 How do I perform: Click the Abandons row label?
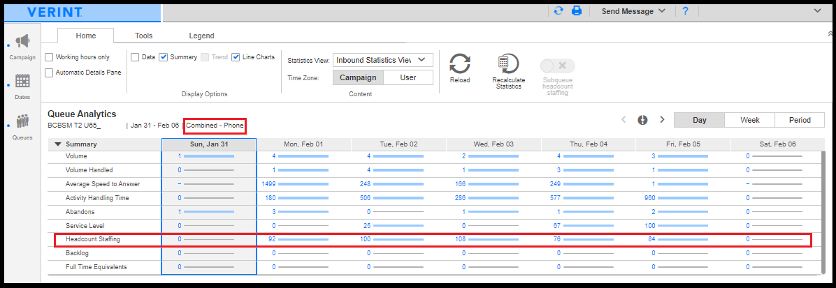(x=78, y=212)
